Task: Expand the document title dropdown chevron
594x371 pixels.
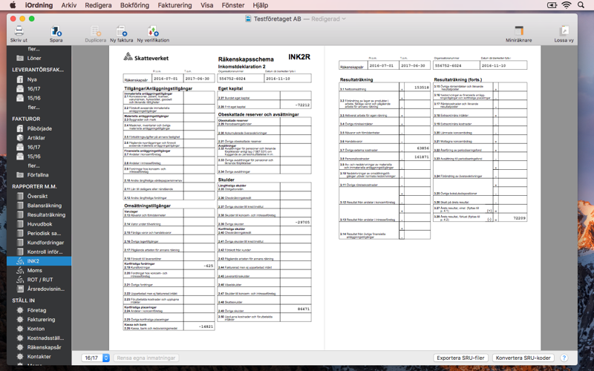Action: (344, 19)
